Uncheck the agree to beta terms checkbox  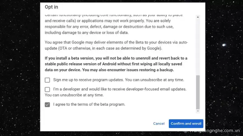(47, 105)
